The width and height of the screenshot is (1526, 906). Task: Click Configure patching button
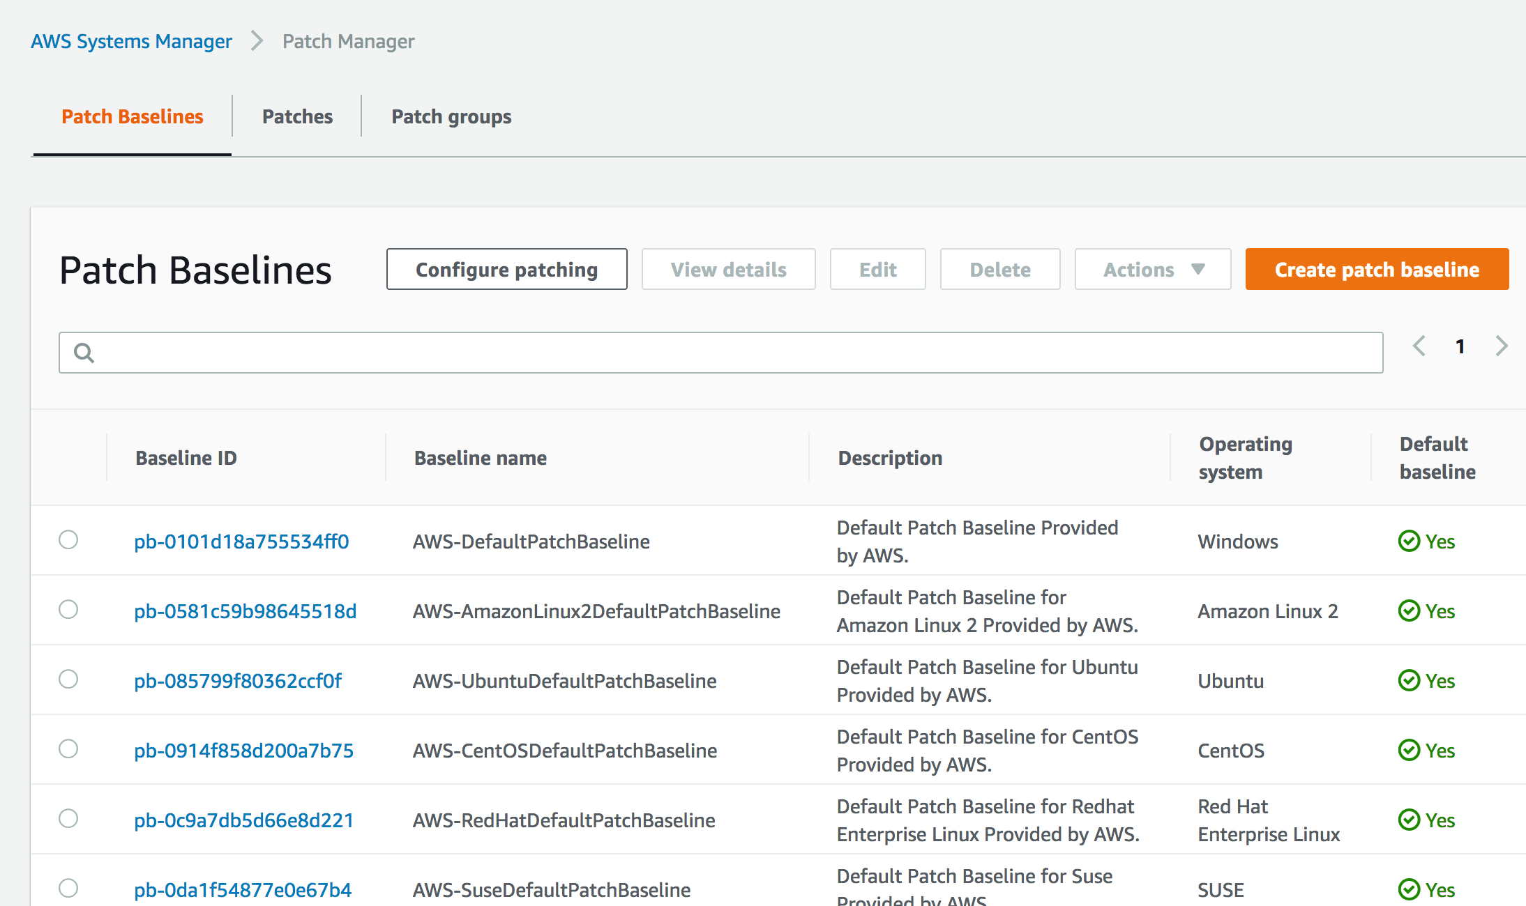click(x=507, y=269)
